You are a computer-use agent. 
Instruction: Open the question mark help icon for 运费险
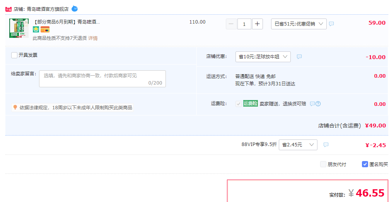point(318,104)
